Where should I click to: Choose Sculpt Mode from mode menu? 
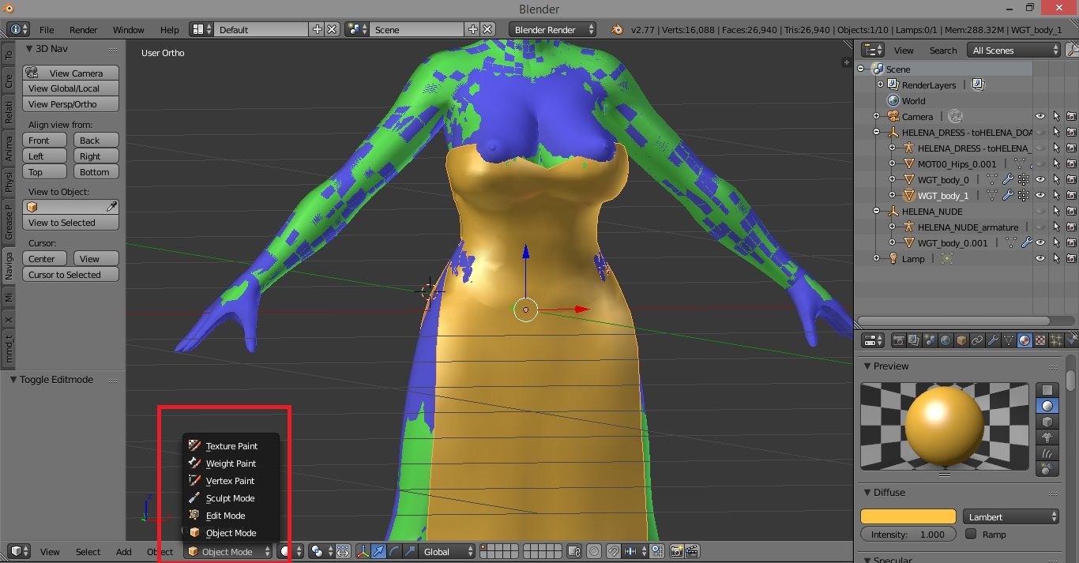(231, 498)
